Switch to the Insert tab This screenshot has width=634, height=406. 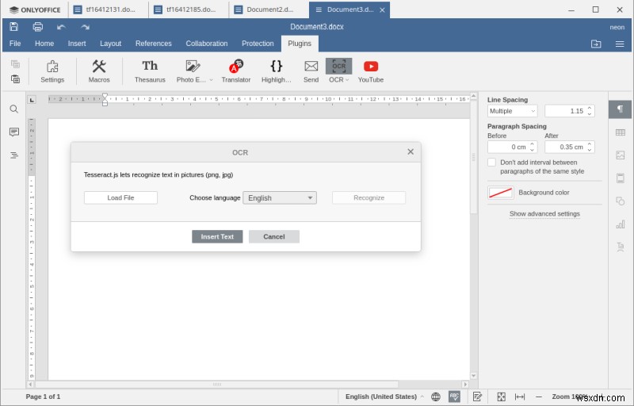[x=77, y=44]
